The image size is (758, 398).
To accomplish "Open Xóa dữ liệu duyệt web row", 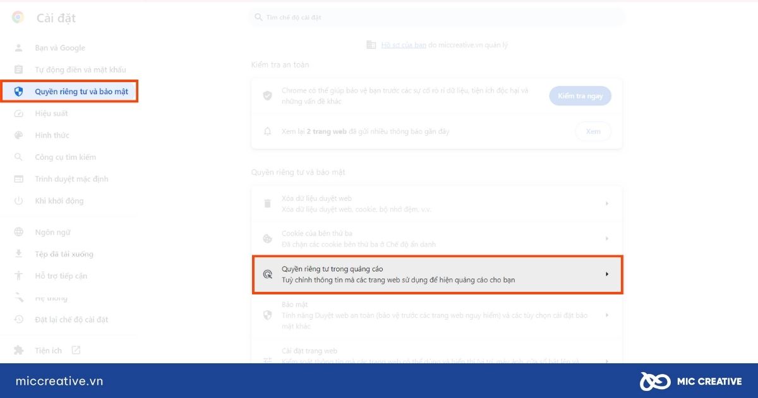I will pos(436,203).
